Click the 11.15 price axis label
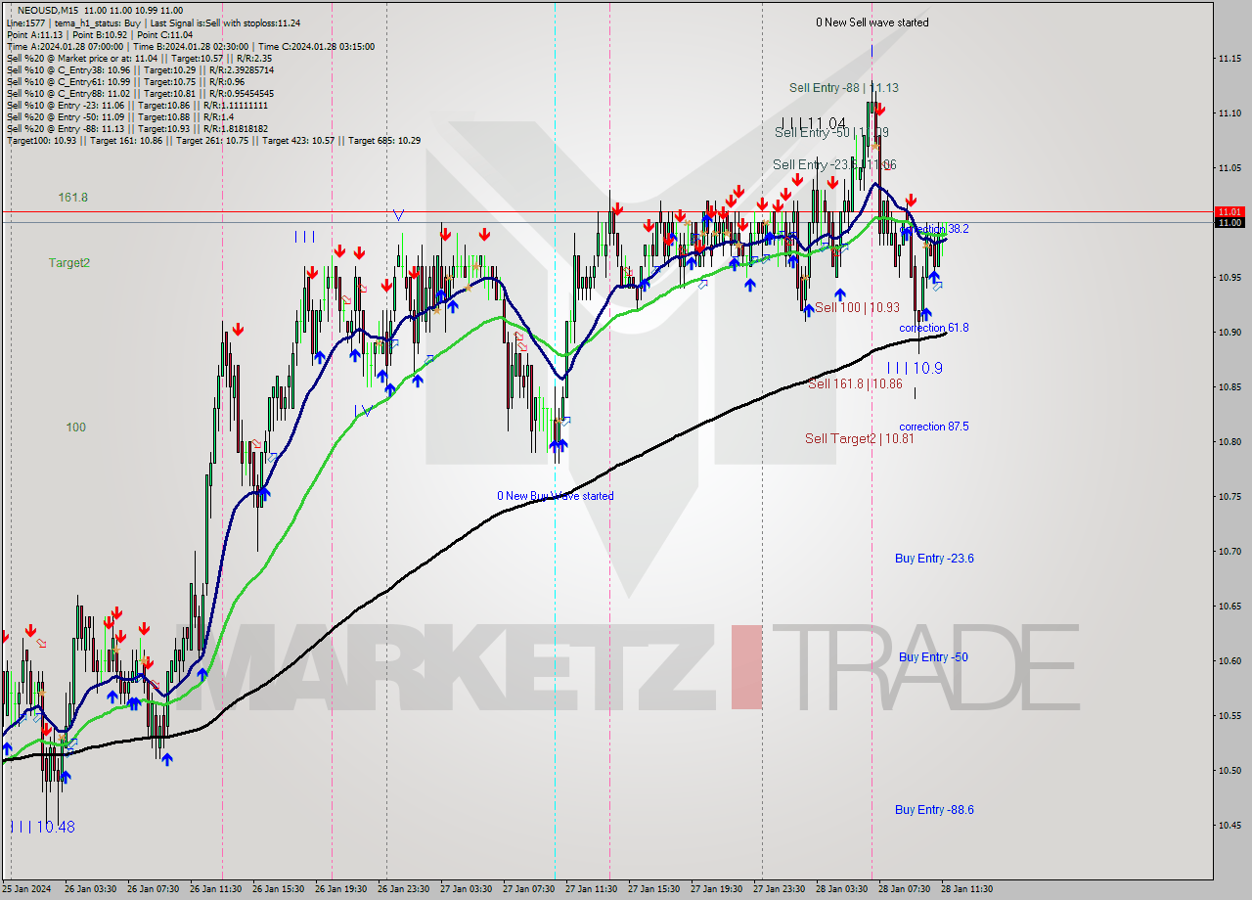This screenshot has width=1252, height=900. pos(1230,59)
